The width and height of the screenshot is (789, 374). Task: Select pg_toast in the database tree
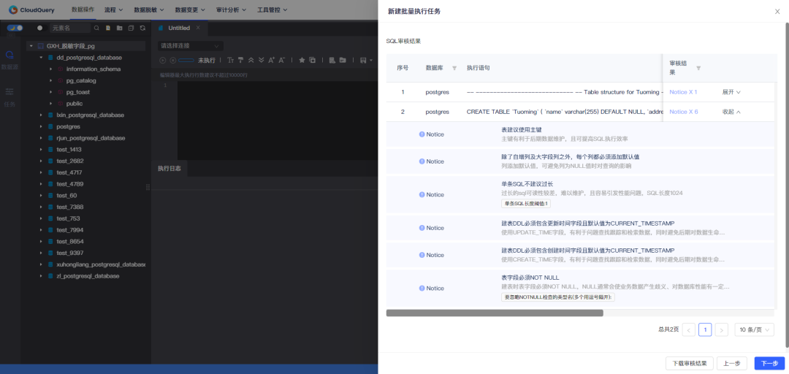[78, 92]
